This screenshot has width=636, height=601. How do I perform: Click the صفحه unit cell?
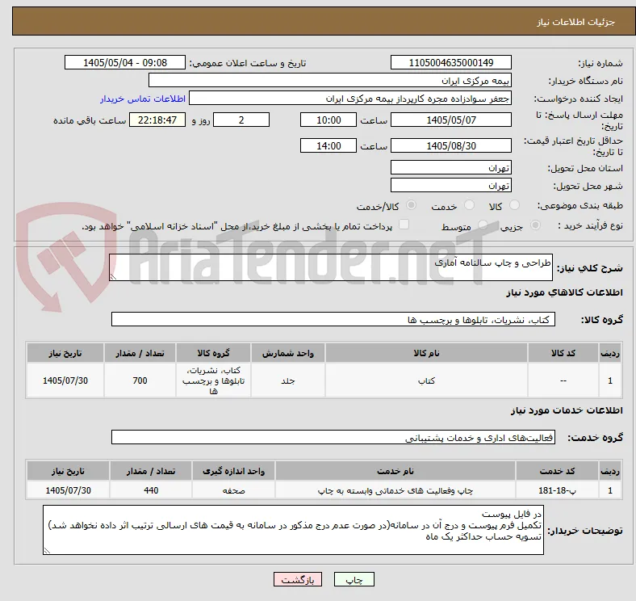(233, 490)
